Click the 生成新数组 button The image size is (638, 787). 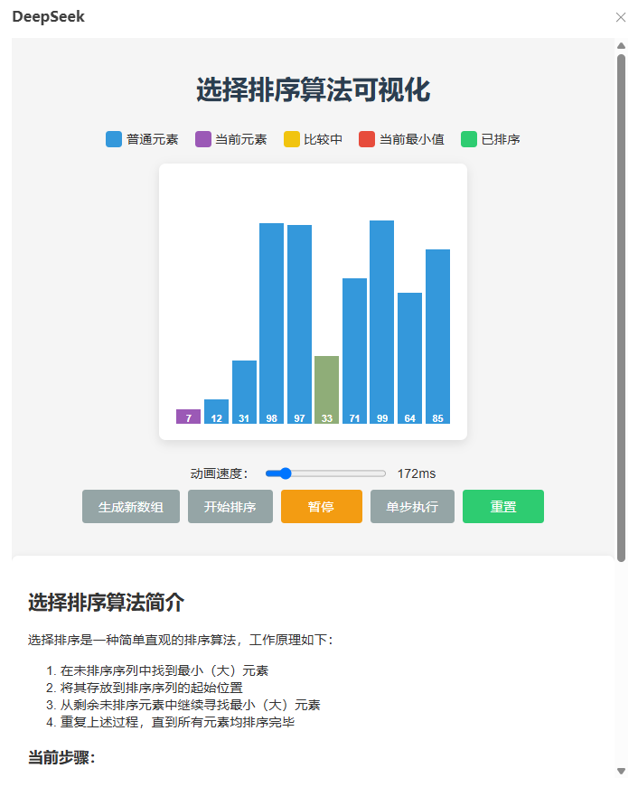click(x=131, y=506)
